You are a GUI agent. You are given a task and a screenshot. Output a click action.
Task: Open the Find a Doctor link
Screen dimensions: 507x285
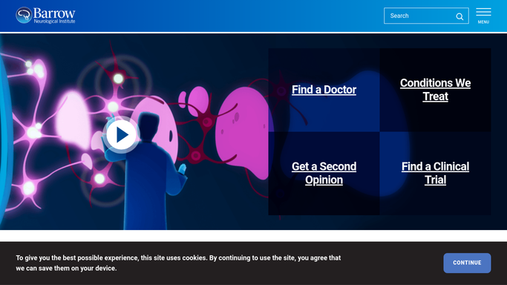[324, 90]
